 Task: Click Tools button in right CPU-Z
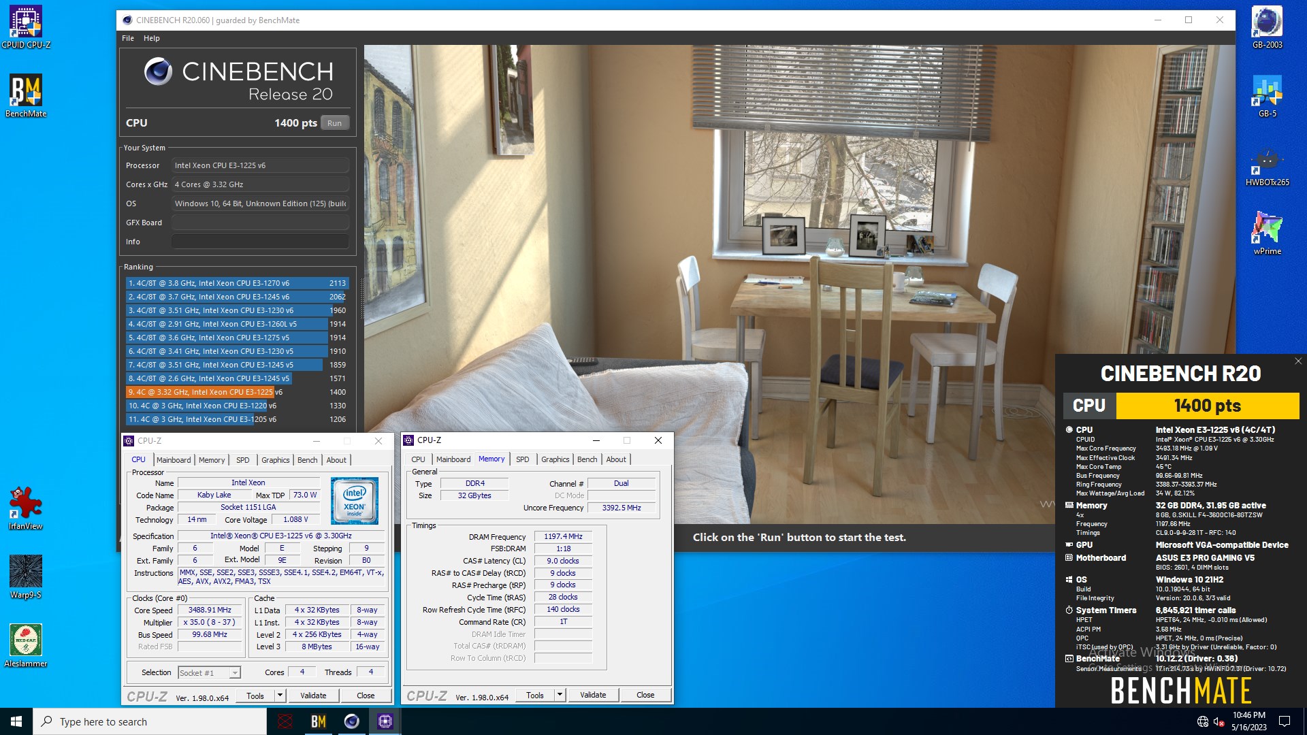click(x=535, y=695)
